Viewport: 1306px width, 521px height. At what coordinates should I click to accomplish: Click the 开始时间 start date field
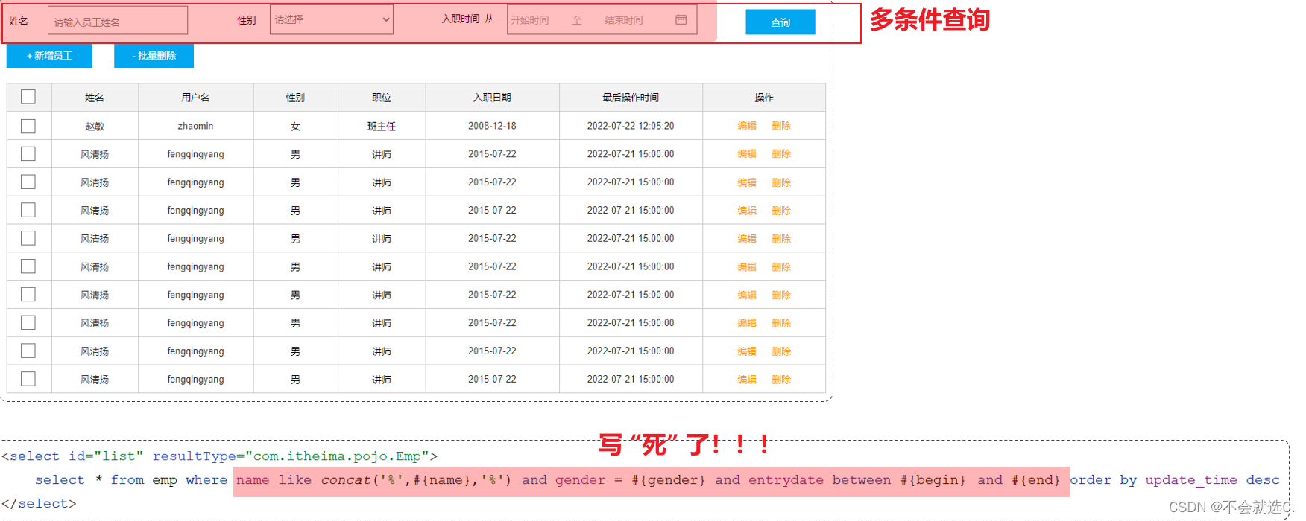click(530, 20)
